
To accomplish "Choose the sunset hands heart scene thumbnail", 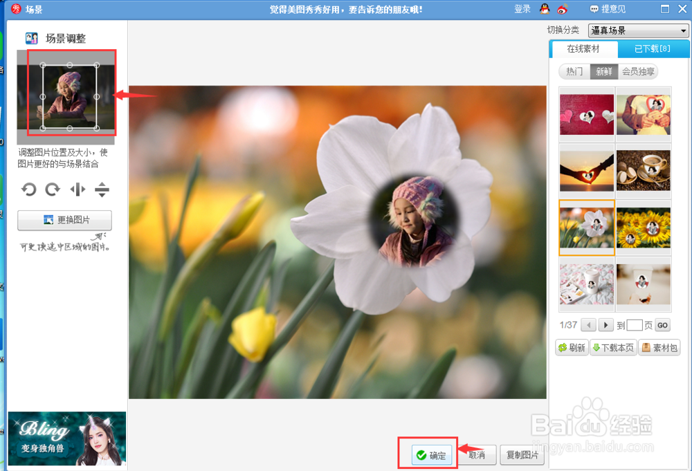I will pyautogui.click(x=587, y=171).
